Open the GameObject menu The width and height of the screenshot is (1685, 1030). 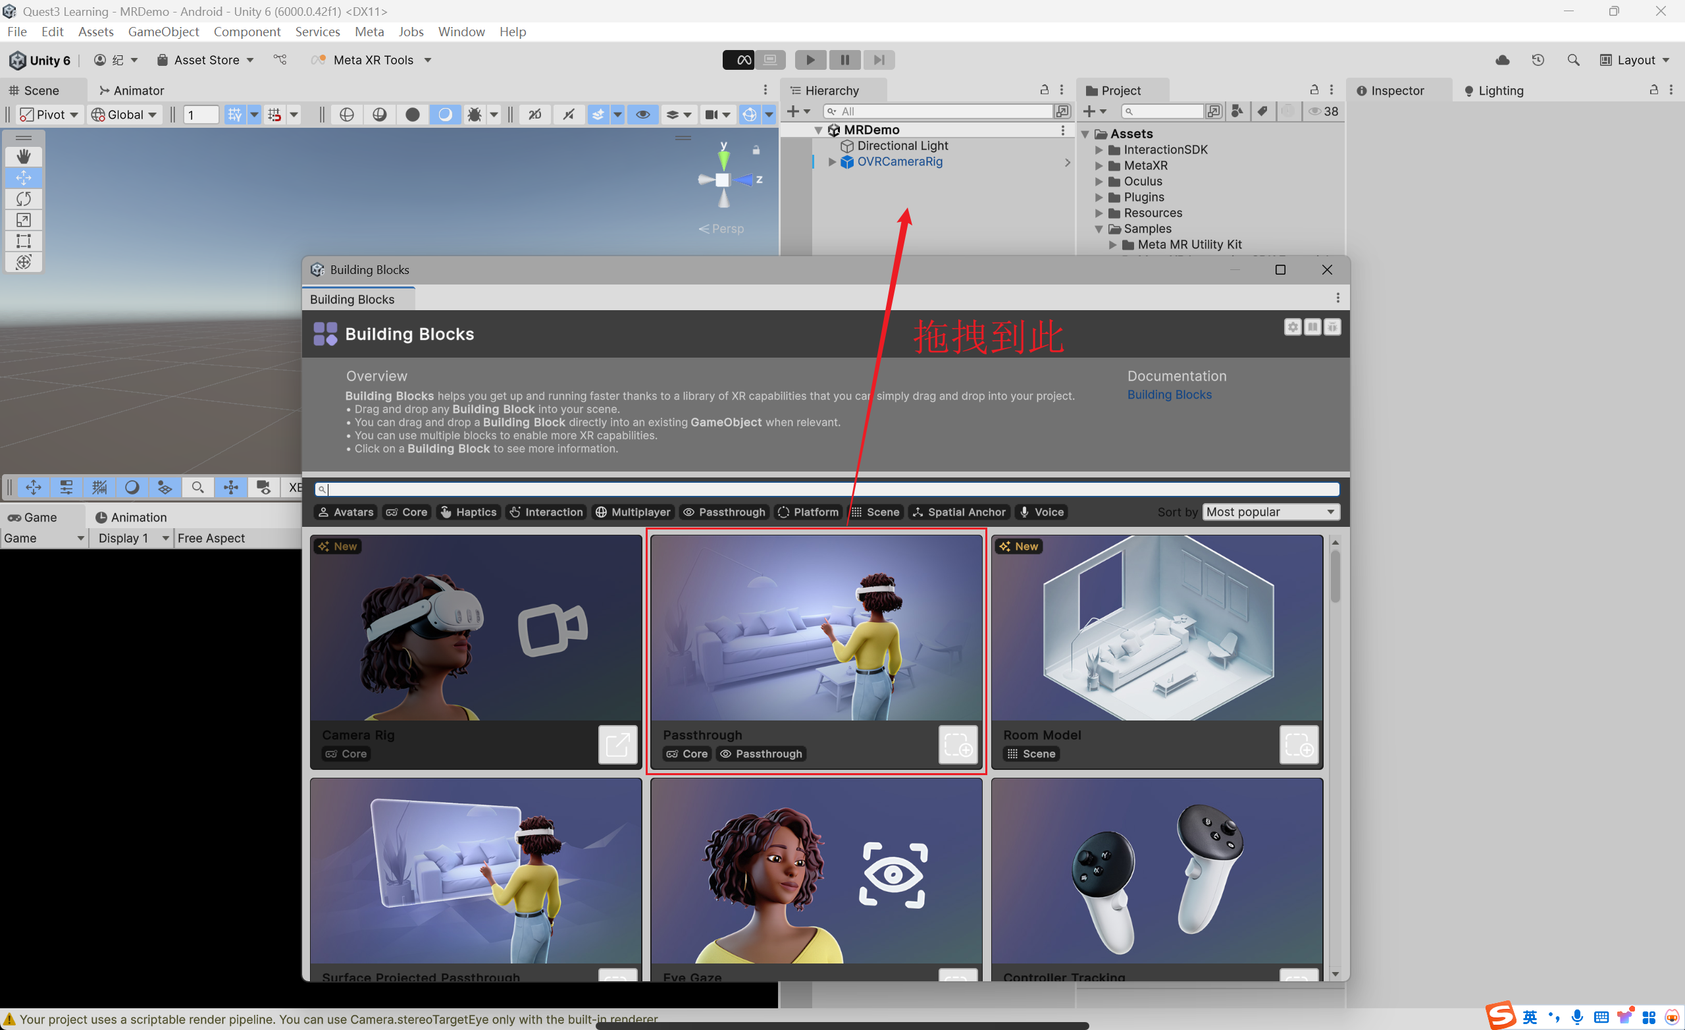point(163,32)
